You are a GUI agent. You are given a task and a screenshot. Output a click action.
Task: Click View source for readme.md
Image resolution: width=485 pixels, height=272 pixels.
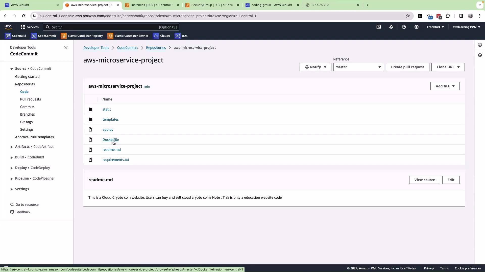(x=424, y=180)
